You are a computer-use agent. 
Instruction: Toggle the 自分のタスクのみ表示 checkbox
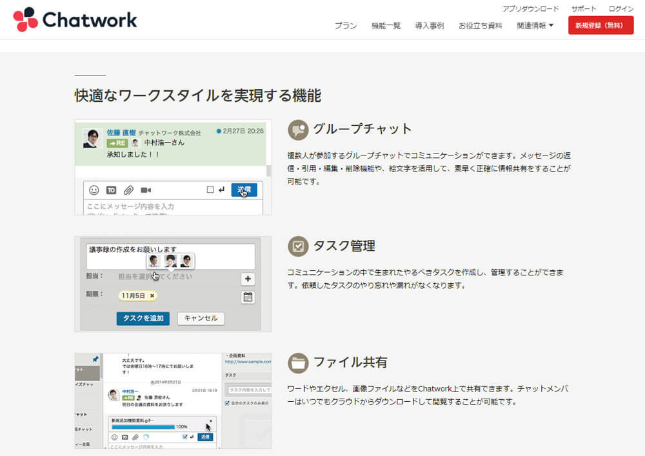pos(227,404)
